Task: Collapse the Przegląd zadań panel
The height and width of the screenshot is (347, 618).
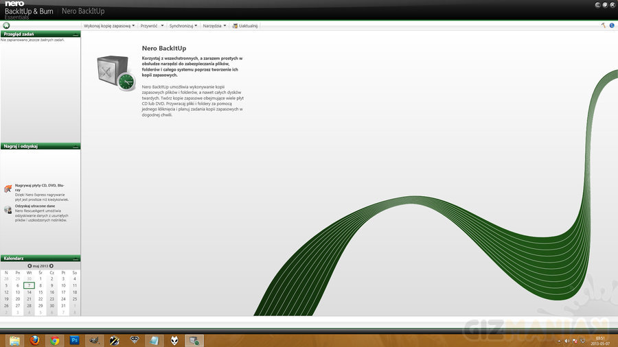Action: tap(76, 33)
